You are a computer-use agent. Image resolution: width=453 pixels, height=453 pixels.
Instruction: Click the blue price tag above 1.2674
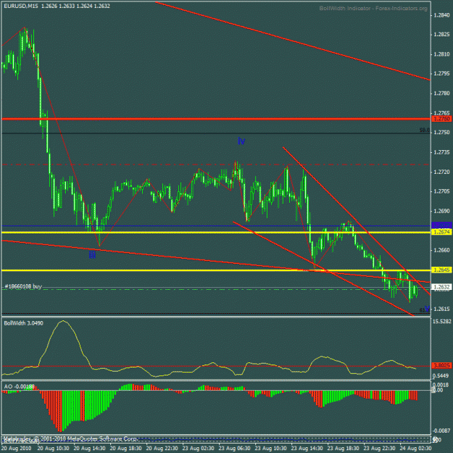pyautogui.click(x=441, y=225)
